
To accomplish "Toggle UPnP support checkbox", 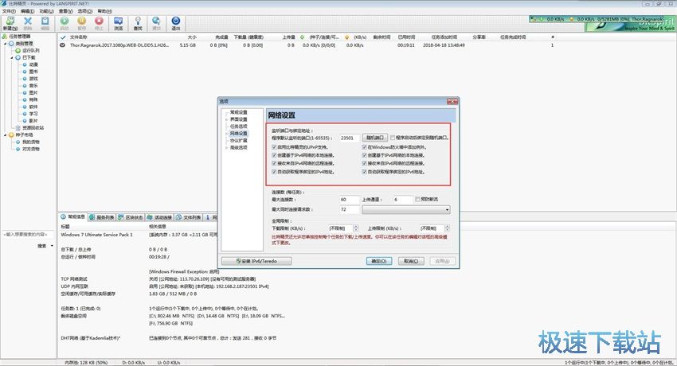I will pyautogui.click(x=274, y=147).
